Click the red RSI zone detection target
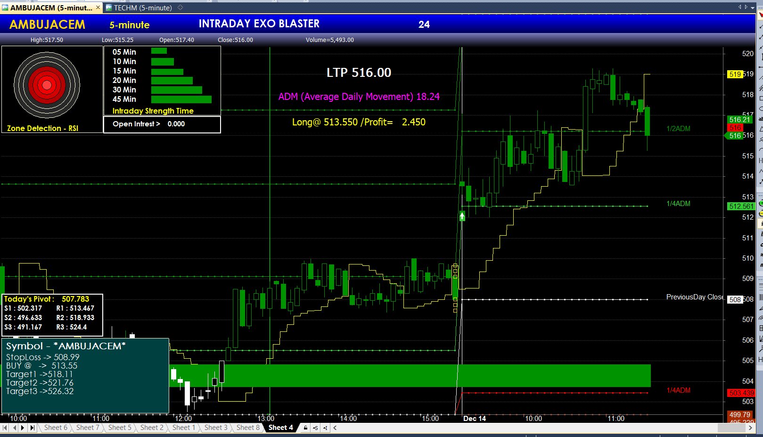The image size is (763, 437). click(x=47, y=85)
